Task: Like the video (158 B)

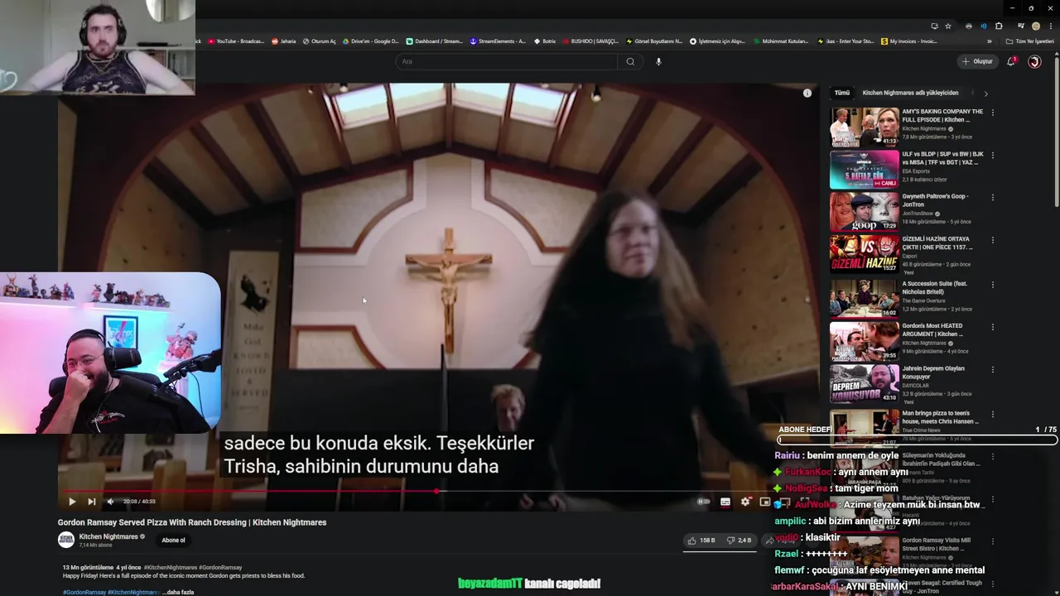Action: click(x=701, y=541)
